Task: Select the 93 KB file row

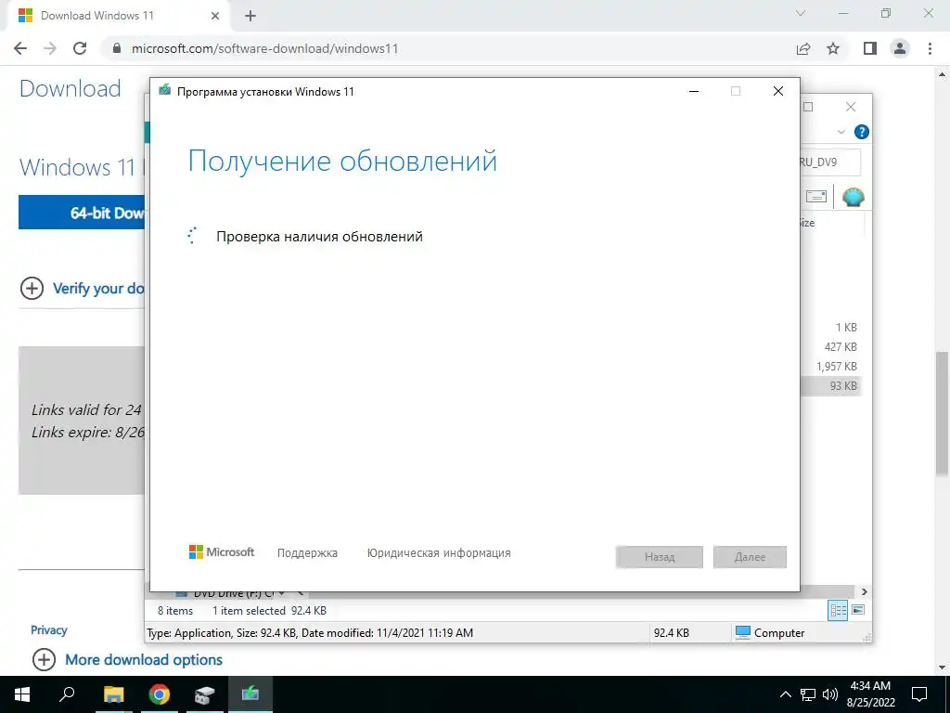Action: 830,385
